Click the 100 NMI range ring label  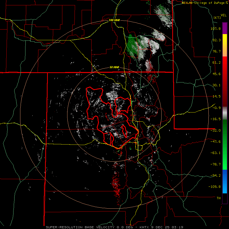114,20
